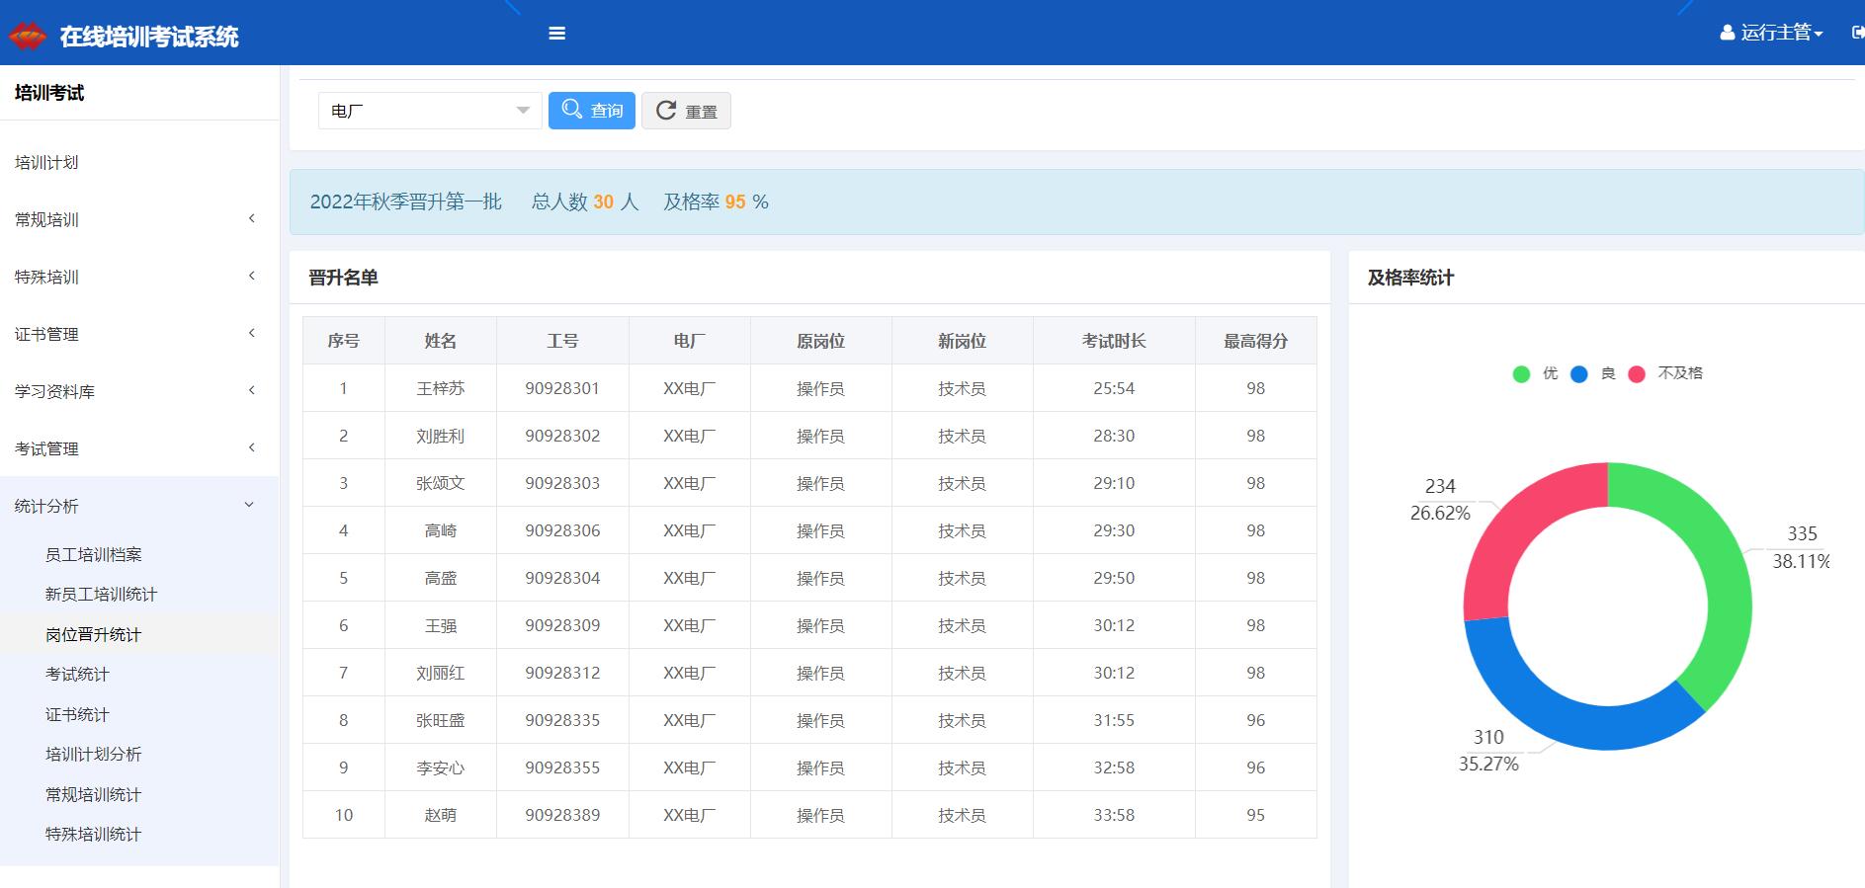Click the 姓名 column header

440,341
